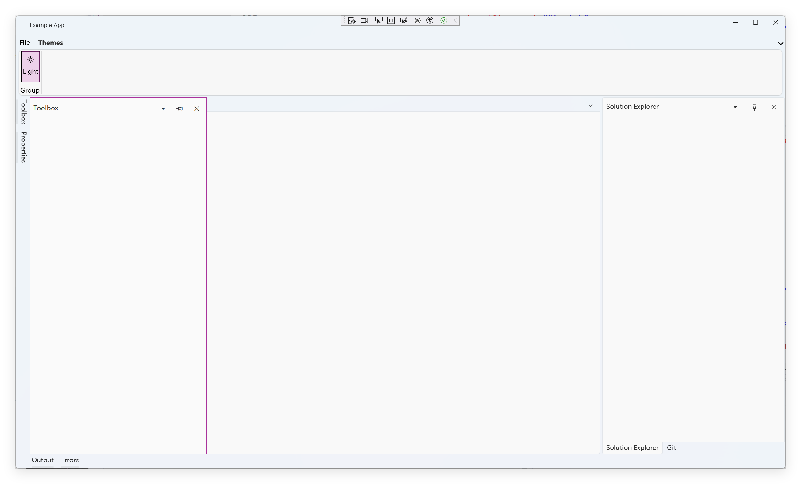Click the Properties side tab

(23, 147)
